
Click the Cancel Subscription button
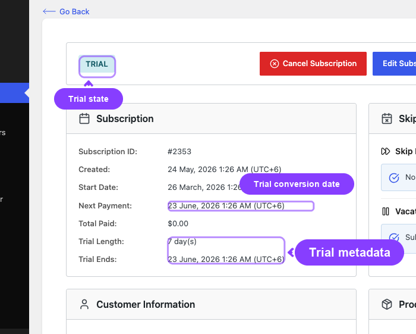(x=313, y=64)
